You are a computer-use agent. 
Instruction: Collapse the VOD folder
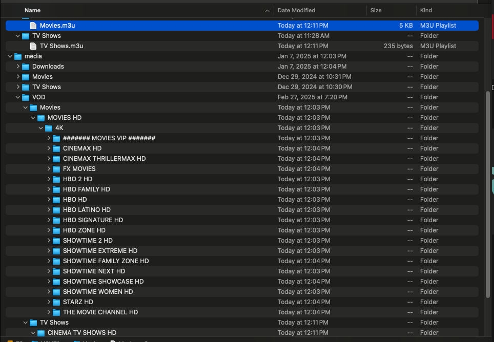[x=18, y=97]
